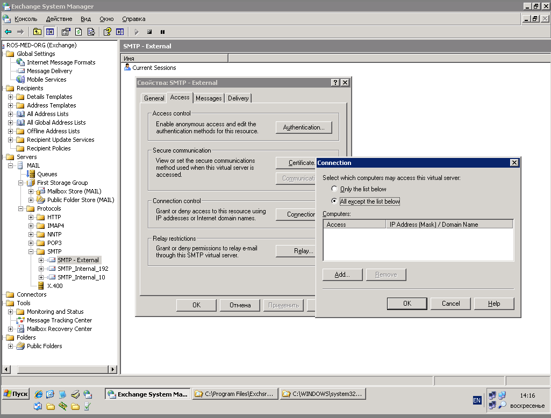Expand the POP3 protocol node
This screenshot has height=418, width=551.
tap(31, 243)
